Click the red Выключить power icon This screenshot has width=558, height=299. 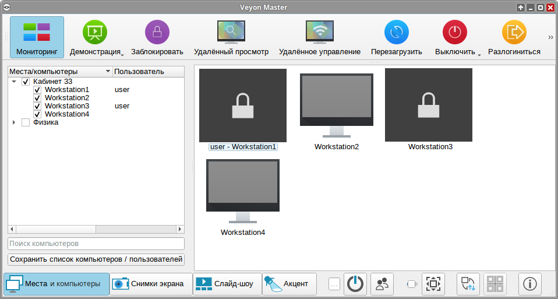[455, 32]
